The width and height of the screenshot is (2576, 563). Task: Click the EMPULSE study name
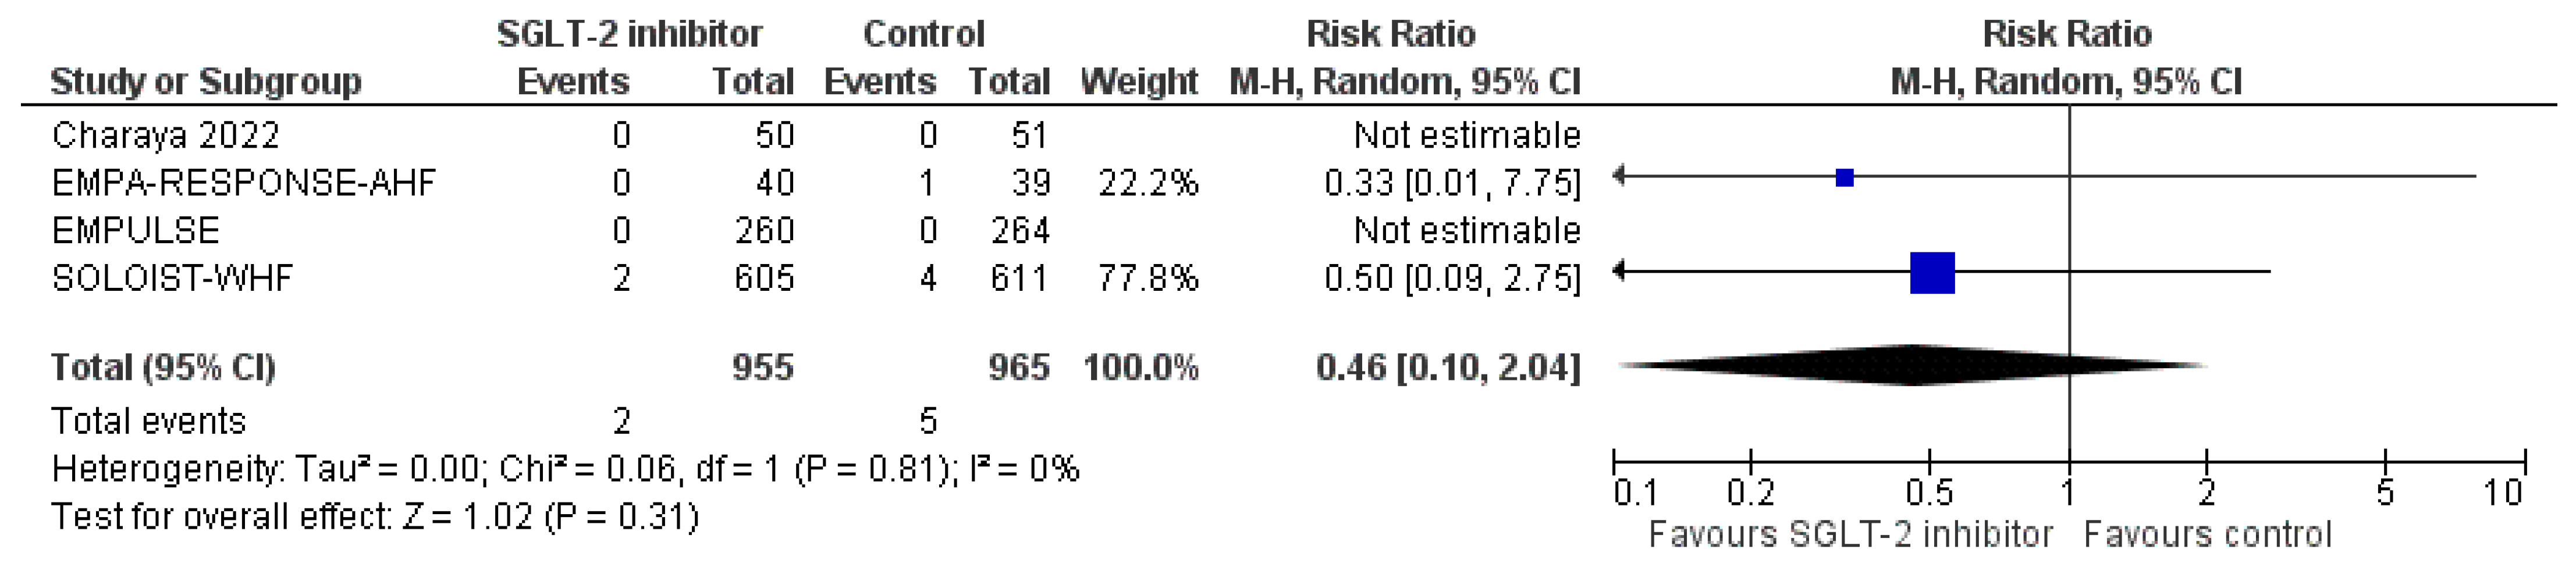point(135,230)
